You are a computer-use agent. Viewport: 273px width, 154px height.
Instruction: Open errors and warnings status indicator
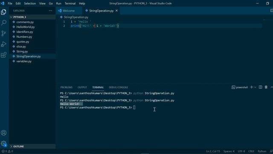coord(7,151)
